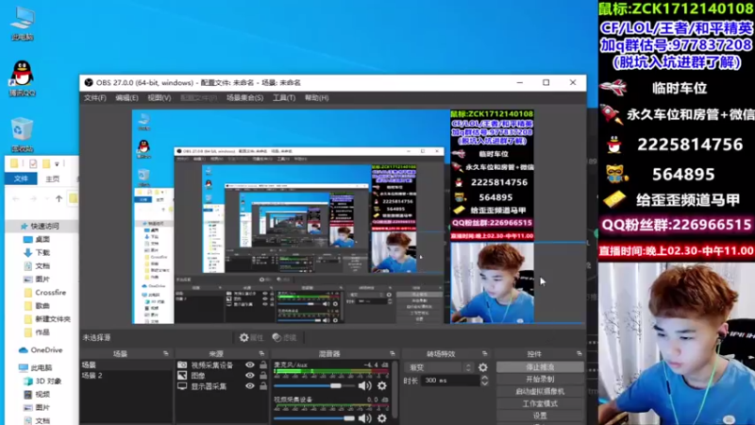Screen dimensions: 755x425
Task: Open Explorer quick access toolbar dropdown arrow
Action: pos(57,164)
